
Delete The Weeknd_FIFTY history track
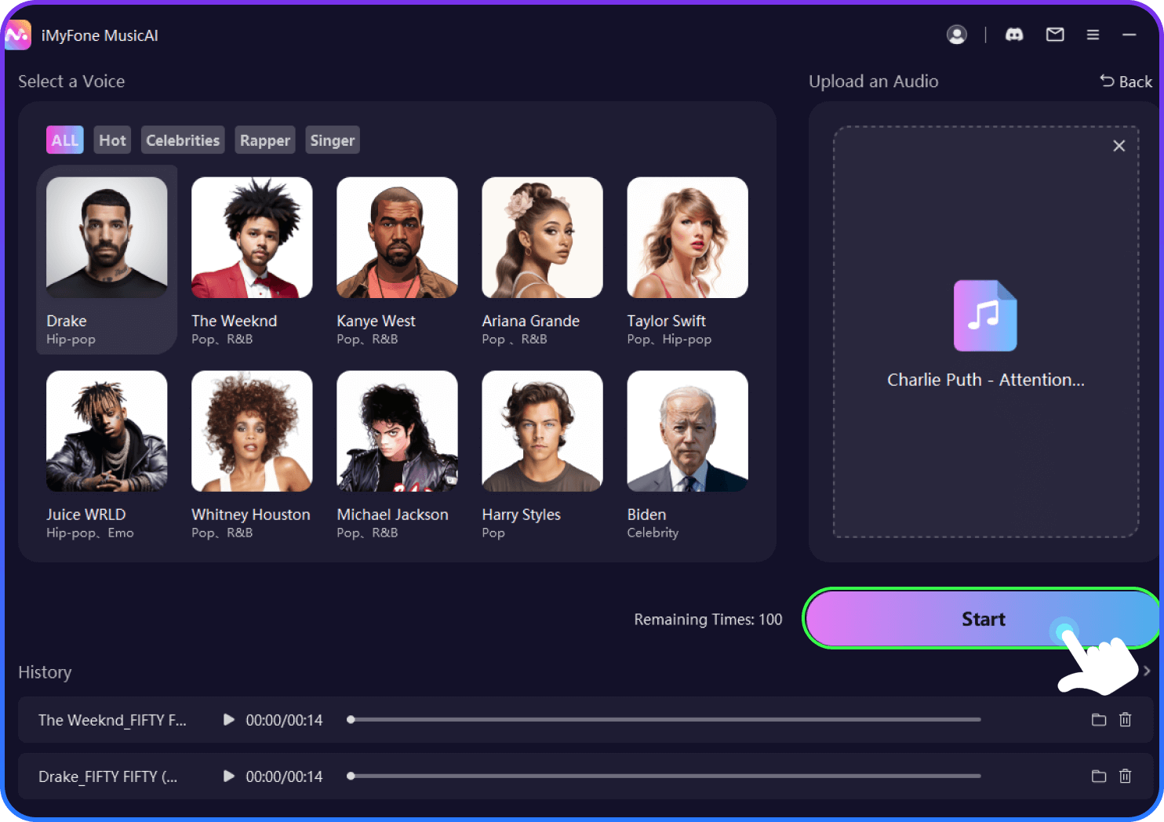coord(1125,719)
